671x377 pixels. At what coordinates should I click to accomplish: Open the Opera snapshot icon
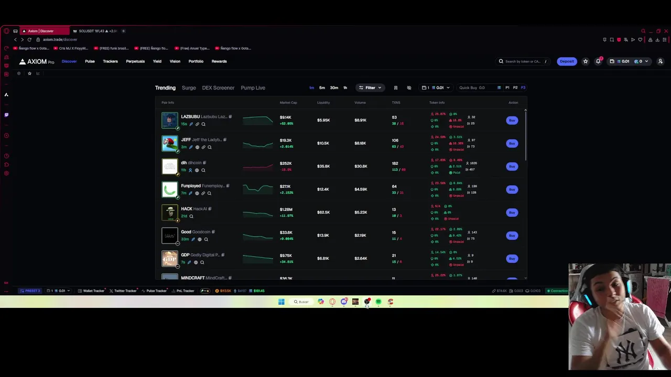pos(611,40)
